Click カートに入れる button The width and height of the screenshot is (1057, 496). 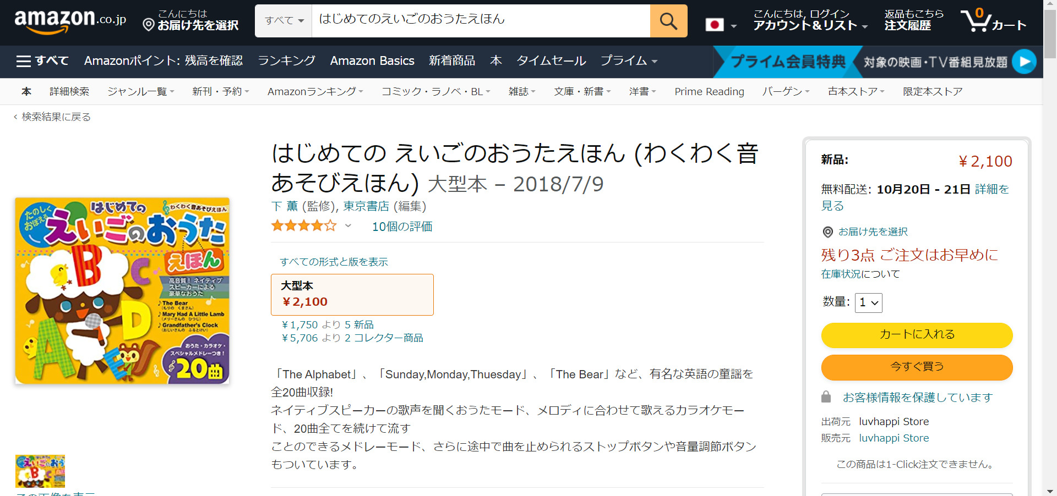[x=917, y=335]
